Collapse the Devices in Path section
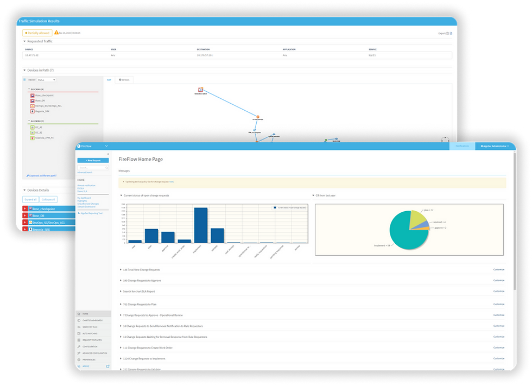This screenshot has height=386, width=532. 24,70
